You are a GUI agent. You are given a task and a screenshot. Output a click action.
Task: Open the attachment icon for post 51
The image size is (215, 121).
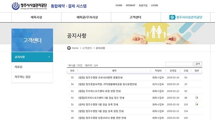coord(196,104)
